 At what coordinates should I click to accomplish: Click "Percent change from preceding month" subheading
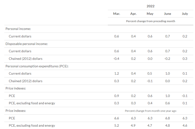click(150, 21)
